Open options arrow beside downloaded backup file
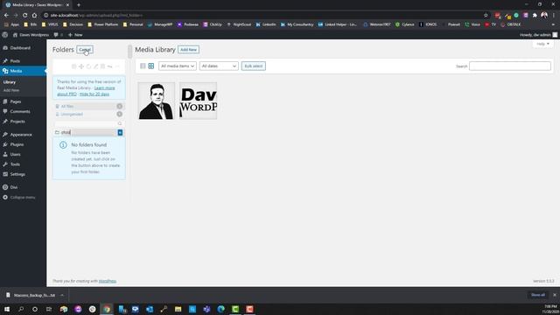Image resolution: width=560 pixels, height=315 pixels. click(62, 296)
